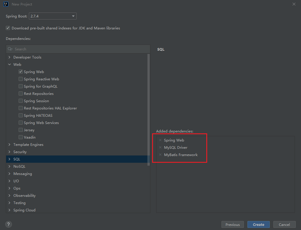Remove MyBatis Framework from added dependencies

pos(160,155)
